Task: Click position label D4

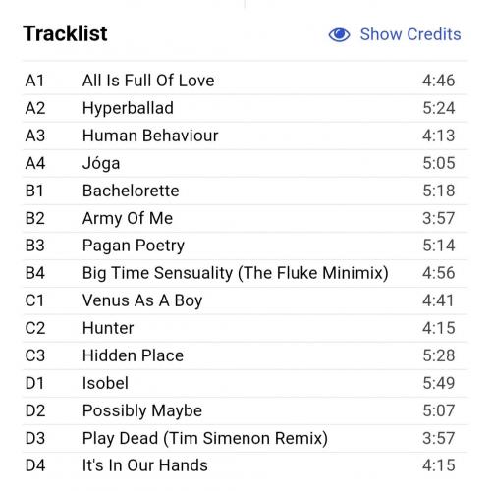Action: [35, 465]
